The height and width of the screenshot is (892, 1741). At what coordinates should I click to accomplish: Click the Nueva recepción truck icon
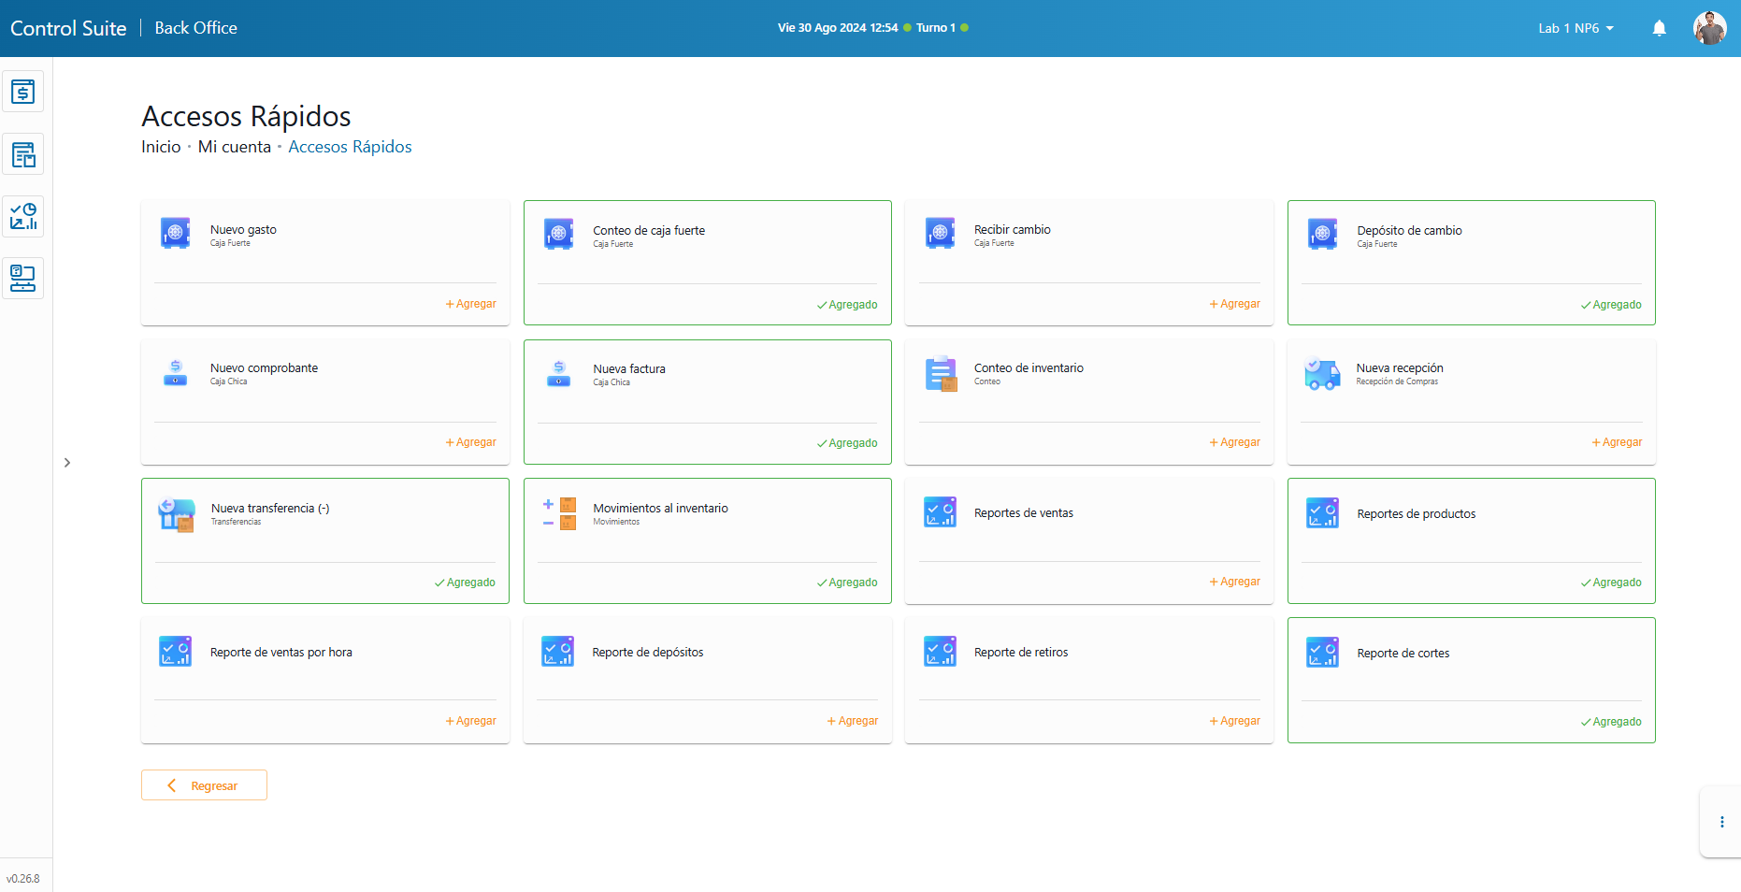point(1322,374)
